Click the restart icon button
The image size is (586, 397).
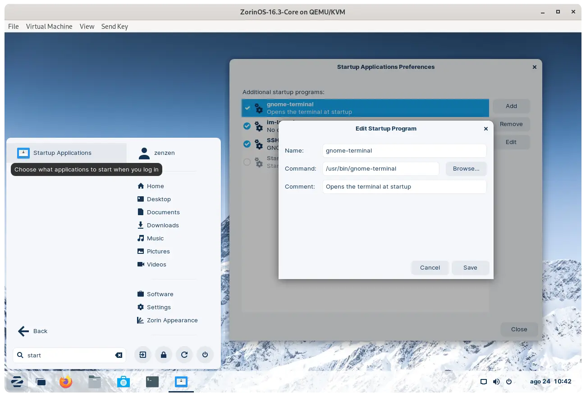click(184, 355)
